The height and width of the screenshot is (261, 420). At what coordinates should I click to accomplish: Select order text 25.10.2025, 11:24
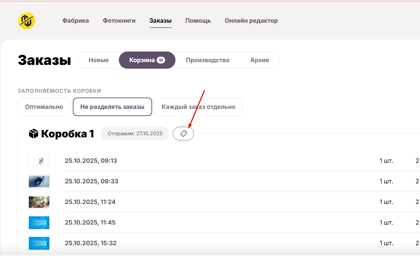click(x=90, y=202)
